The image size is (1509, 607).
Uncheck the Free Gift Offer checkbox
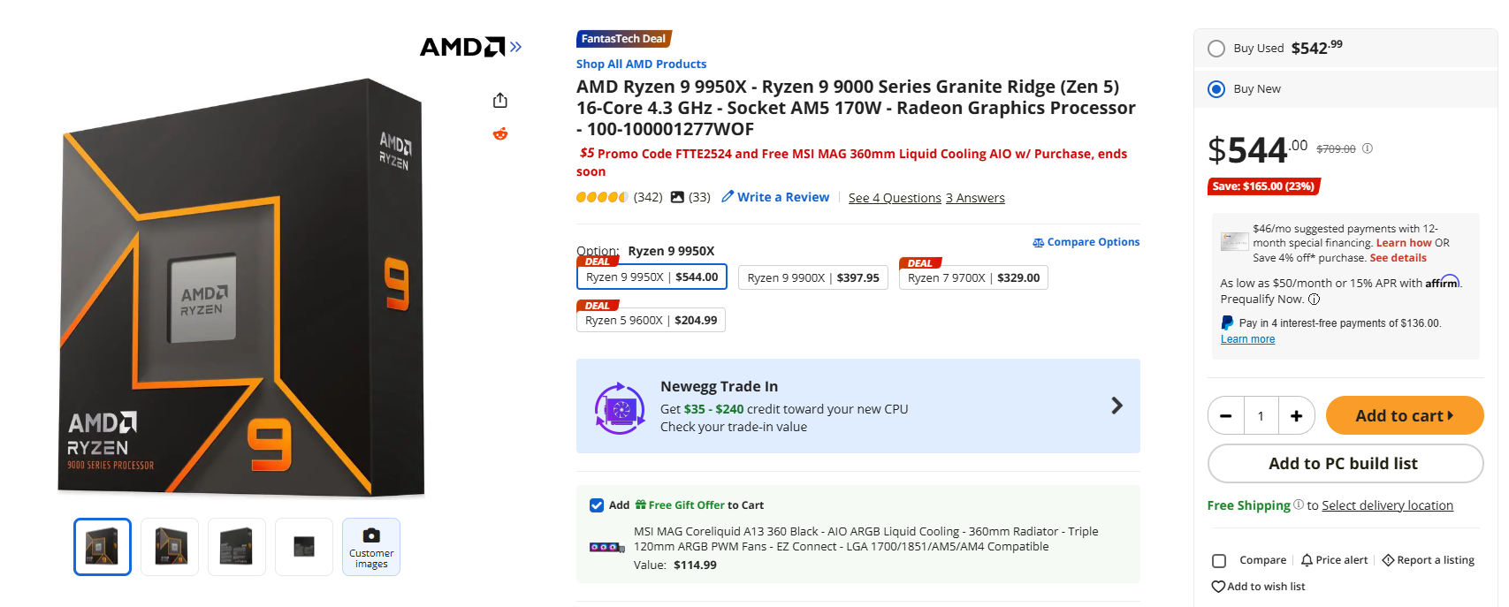(598, 505)
